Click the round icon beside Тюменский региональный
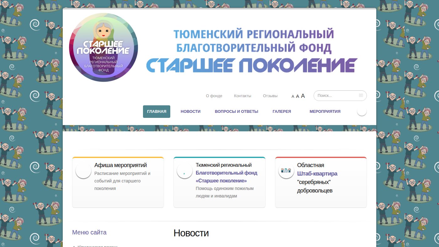Image resolution: width=439 pixels, height=247 pixels. pyautogui.click(x=185, y=171)
